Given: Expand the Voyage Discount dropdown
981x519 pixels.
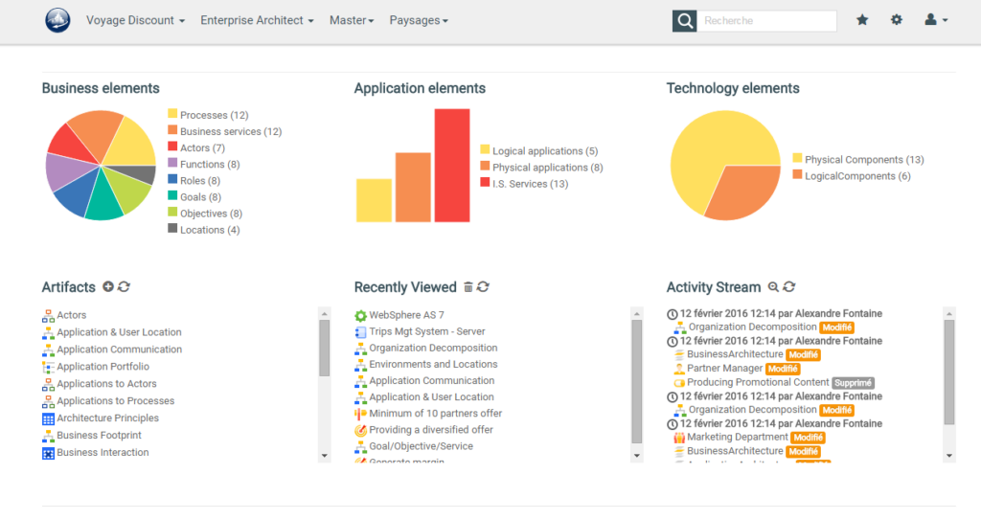Looking at the screenshot, I should click(135, 20).
